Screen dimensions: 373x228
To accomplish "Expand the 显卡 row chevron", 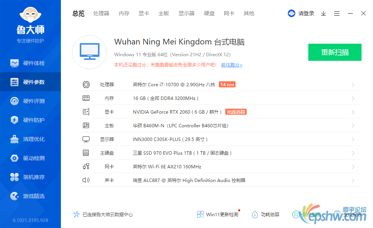I will click(x=353, y=112).
